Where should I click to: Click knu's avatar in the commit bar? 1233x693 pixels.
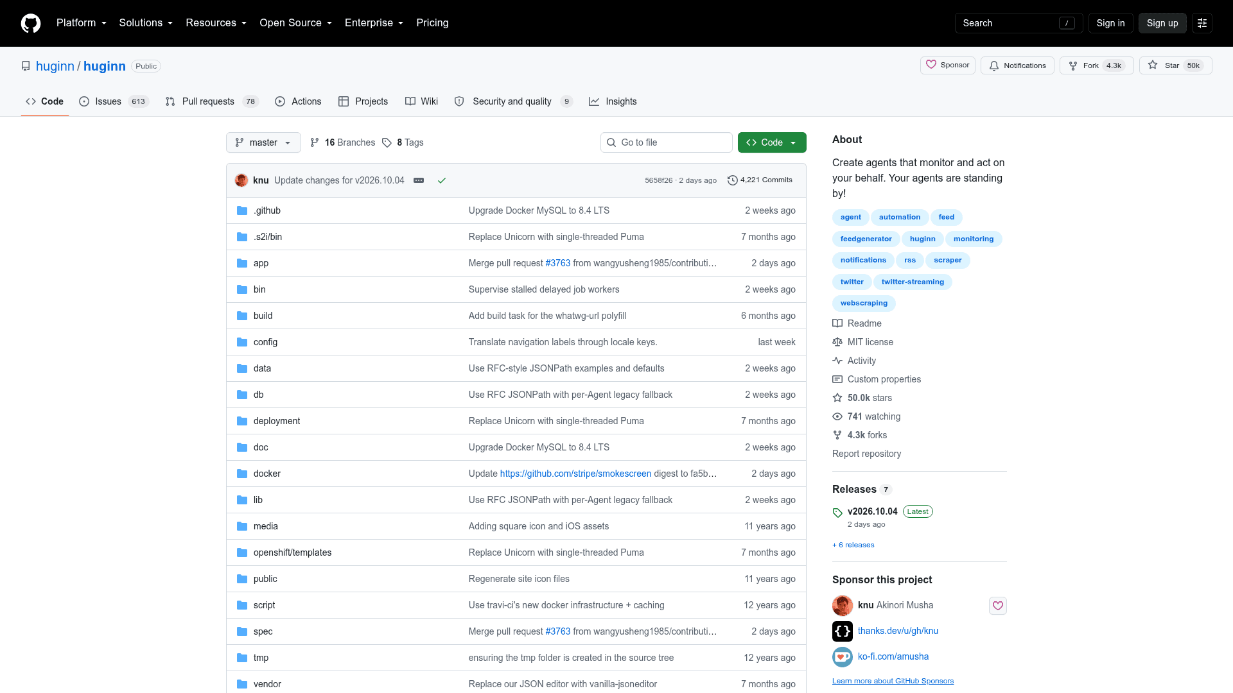pyautogui.click(x=241, y=180)
